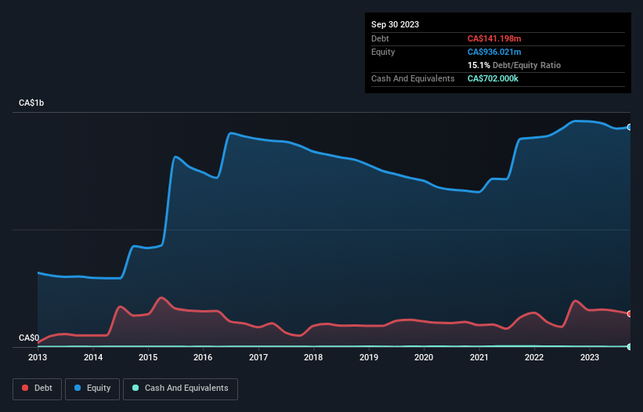The image size is (643, 412).
Task: Select the 2021 x-axis label
Action: (x=479, y=357)
